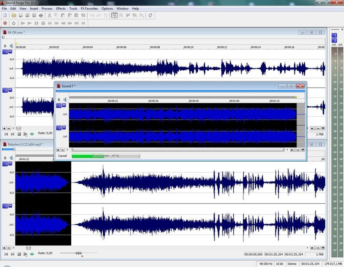Click Stop in Babylon.5 window transport
The width and height of the screenshot is (344, 267).
tap(19, 254)
